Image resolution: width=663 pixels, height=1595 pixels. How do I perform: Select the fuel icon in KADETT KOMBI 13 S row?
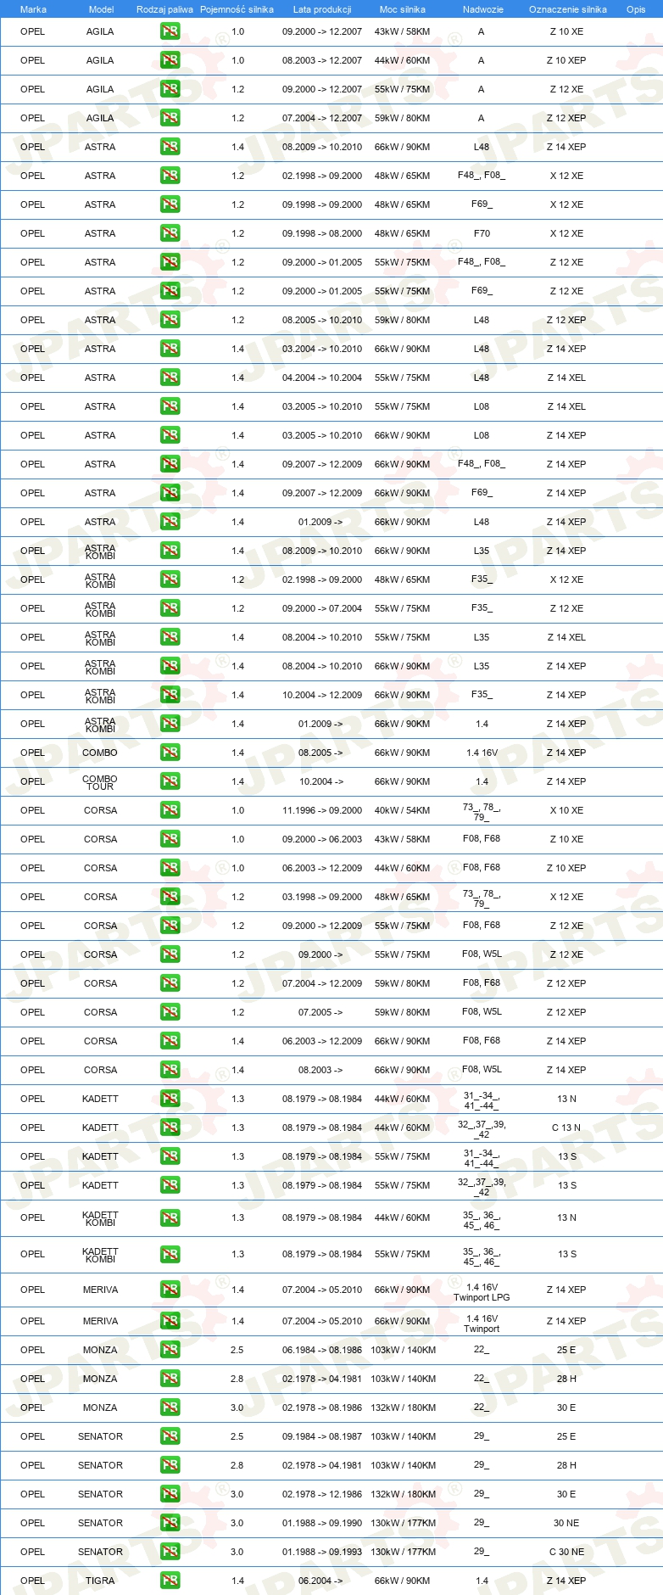(x=170, y=1254)
